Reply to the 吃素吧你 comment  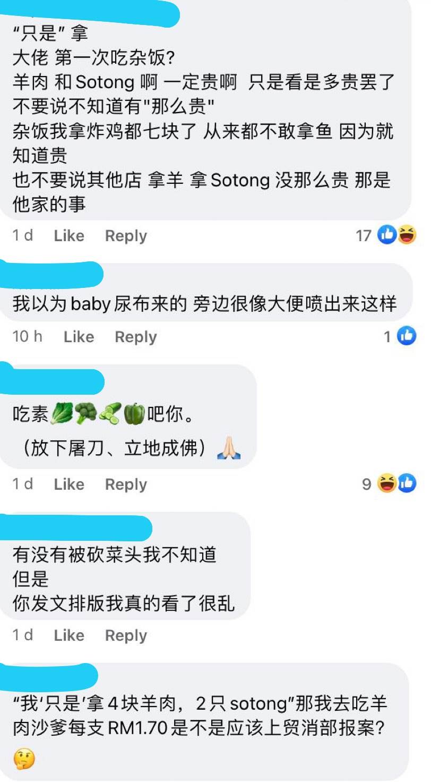click(x=126, y=484)
